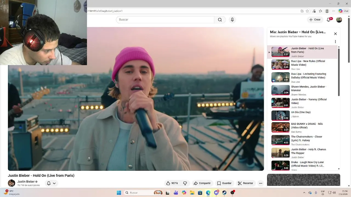The height and width of the screenshot is (197, 351).
Task: Open browser split screen icon
Action: point(302,11)
